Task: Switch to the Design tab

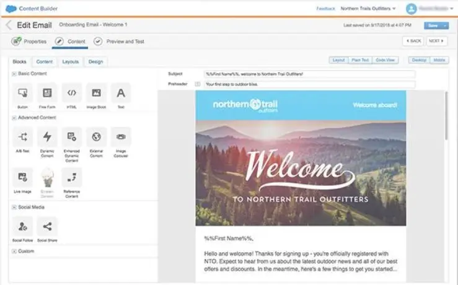Action: (96, 61)
